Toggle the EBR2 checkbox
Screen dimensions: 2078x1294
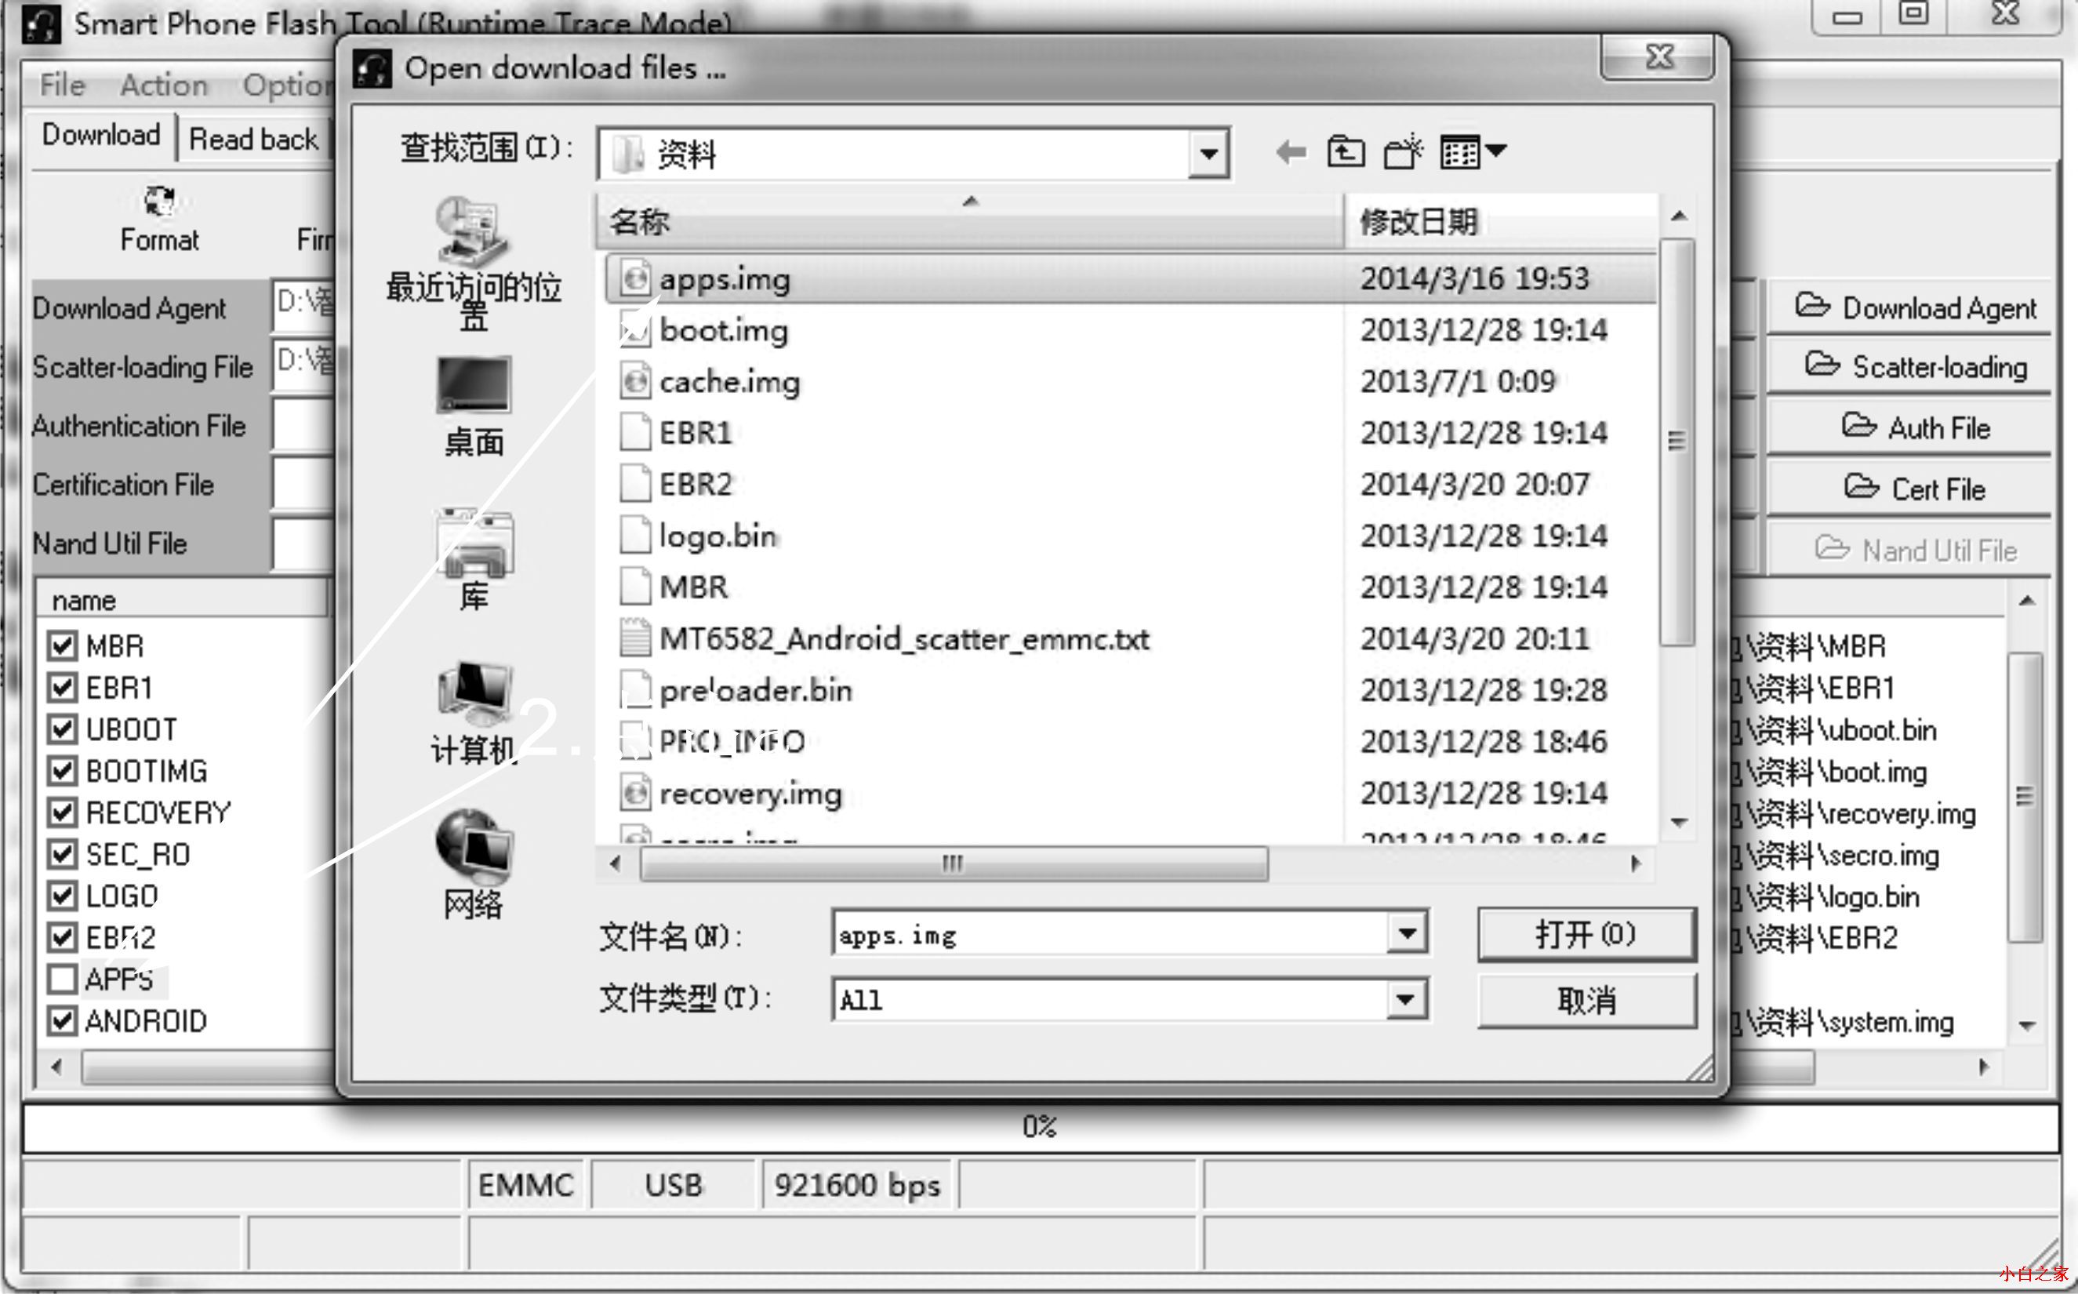point(62,938)
